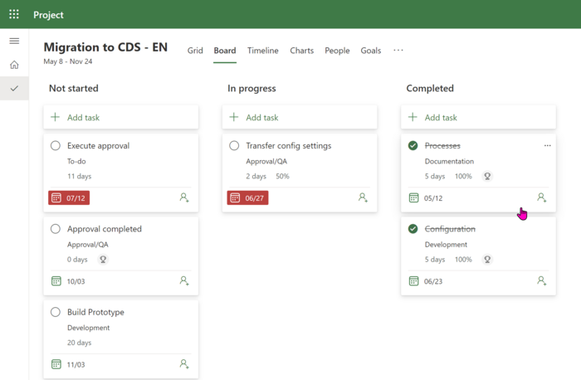Uncheck the completed Processes task
Viewport: 581px width, 380px height.
(413, 145)
